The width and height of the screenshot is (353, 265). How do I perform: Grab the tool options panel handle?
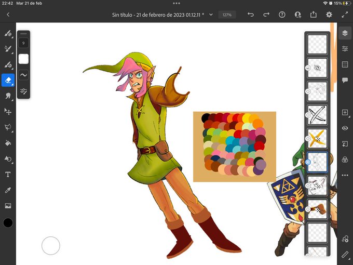(23, 34)
